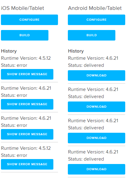
Task: Click the first iOS Status: error text
Action: pos(14,65)
